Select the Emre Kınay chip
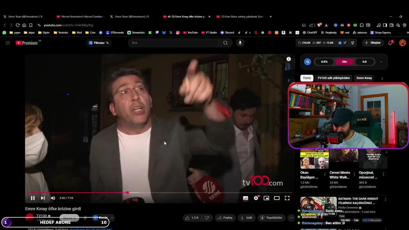The height and width of the screenshot is (230, 409). pyautogui.click(x=364, y=78)
